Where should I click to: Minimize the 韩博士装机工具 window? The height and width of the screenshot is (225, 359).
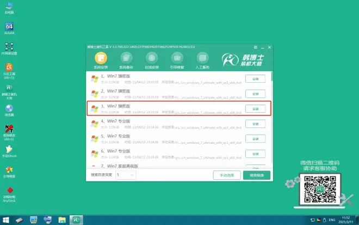click(x=262, y=47)
